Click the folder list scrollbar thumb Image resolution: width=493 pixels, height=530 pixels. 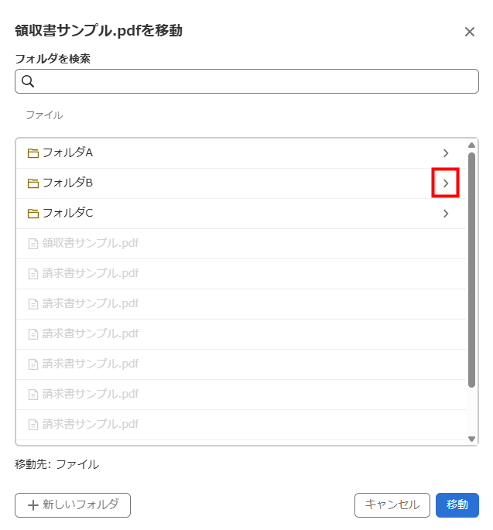(471, 270)
